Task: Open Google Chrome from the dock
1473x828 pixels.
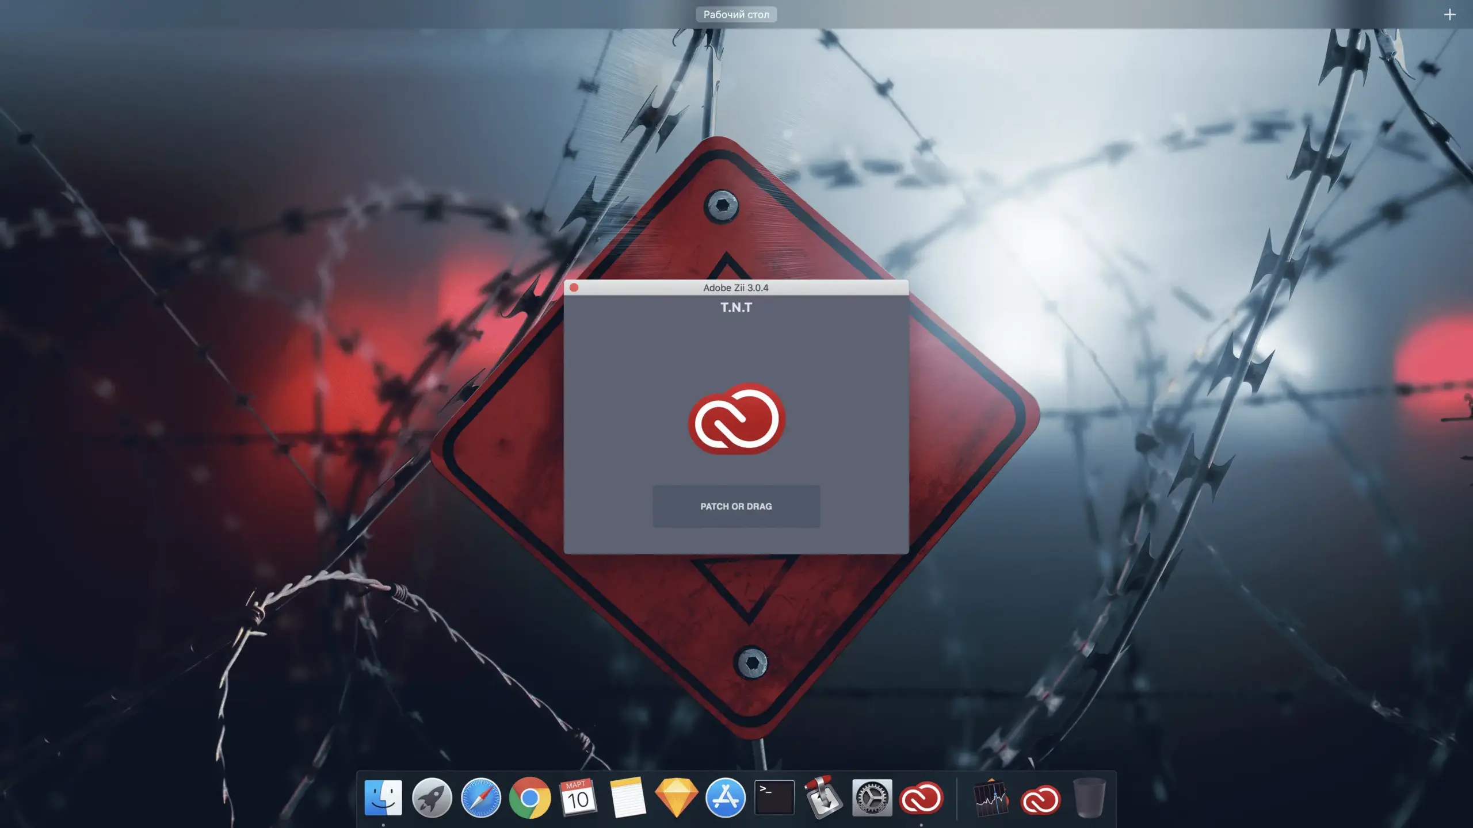Action: (529, 798)
